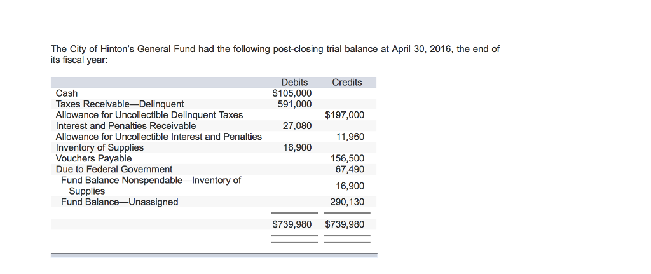
Task: Select Allowance for Uncollectible Interest and Penalties
Action: pos(158,137)
